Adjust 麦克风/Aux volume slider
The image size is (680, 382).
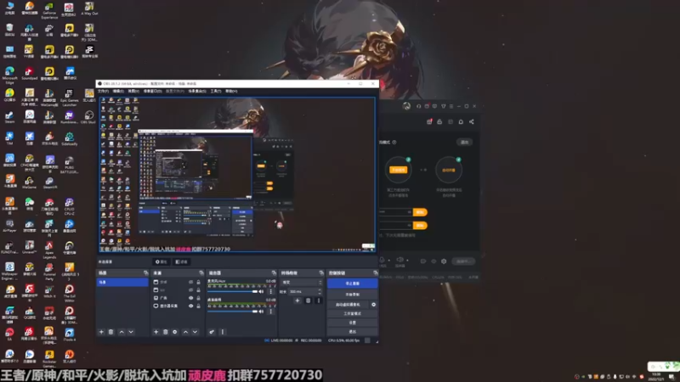coord(232,291)
